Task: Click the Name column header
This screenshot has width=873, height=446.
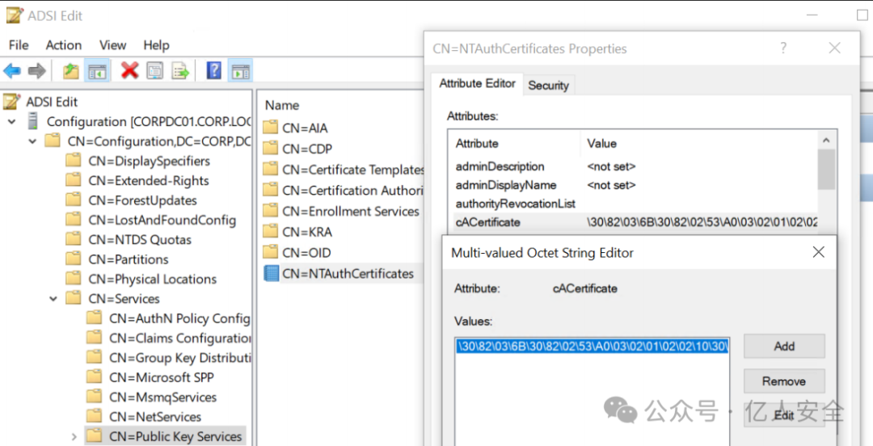Action: pyautogui.click(x=282, y=105)
